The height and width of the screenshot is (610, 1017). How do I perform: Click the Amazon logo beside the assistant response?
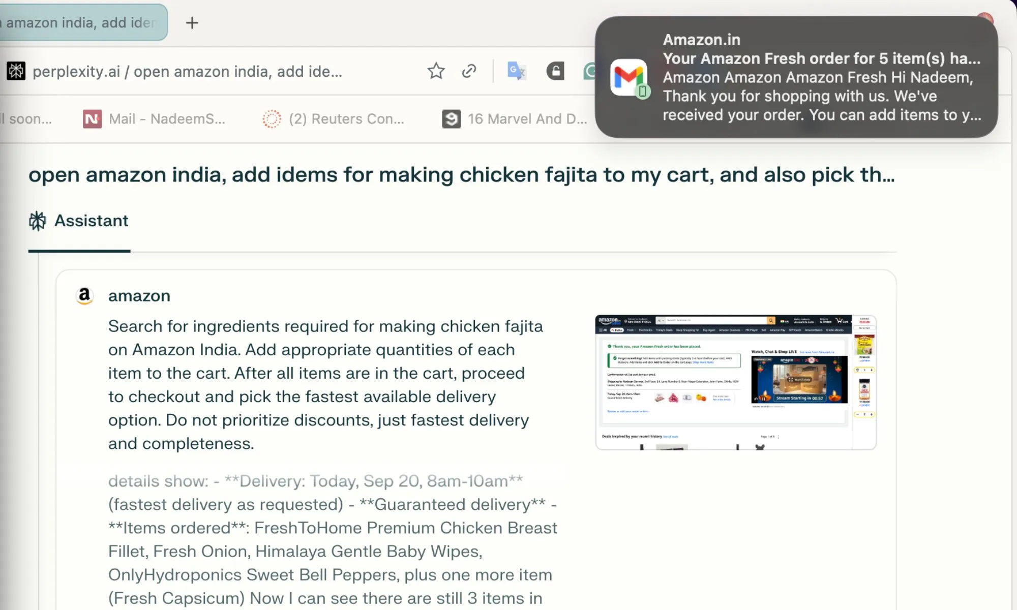(x=85, y=295)
